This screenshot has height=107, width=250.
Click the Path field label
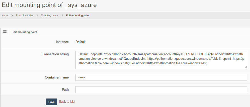click(x=65, y=89)
